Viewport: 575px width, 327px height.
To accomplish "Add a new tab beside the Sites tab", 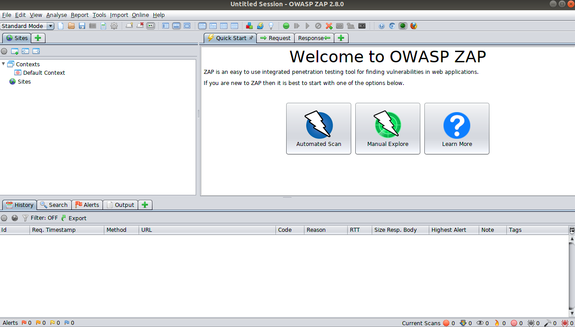I will coord(38,38).
